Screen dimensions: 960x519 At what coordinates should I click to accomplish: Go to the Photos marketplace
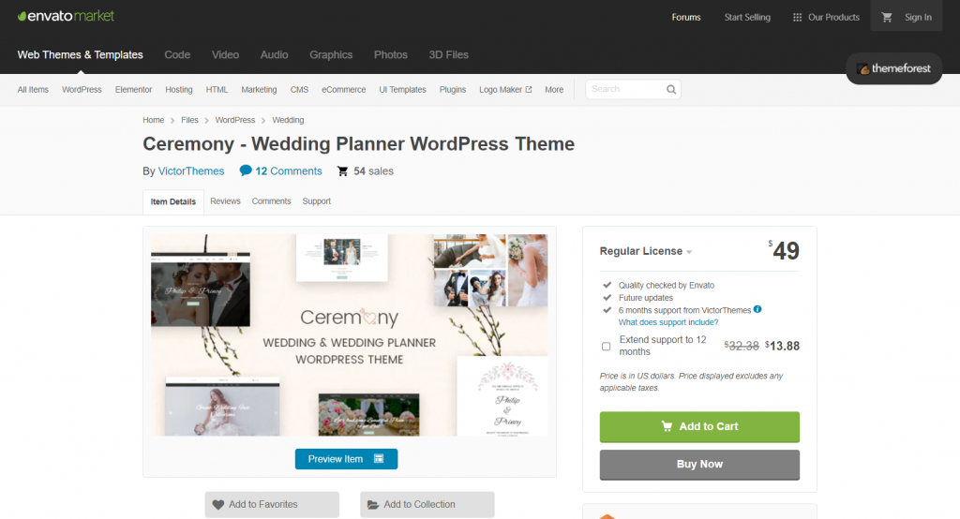pos(391,55)
